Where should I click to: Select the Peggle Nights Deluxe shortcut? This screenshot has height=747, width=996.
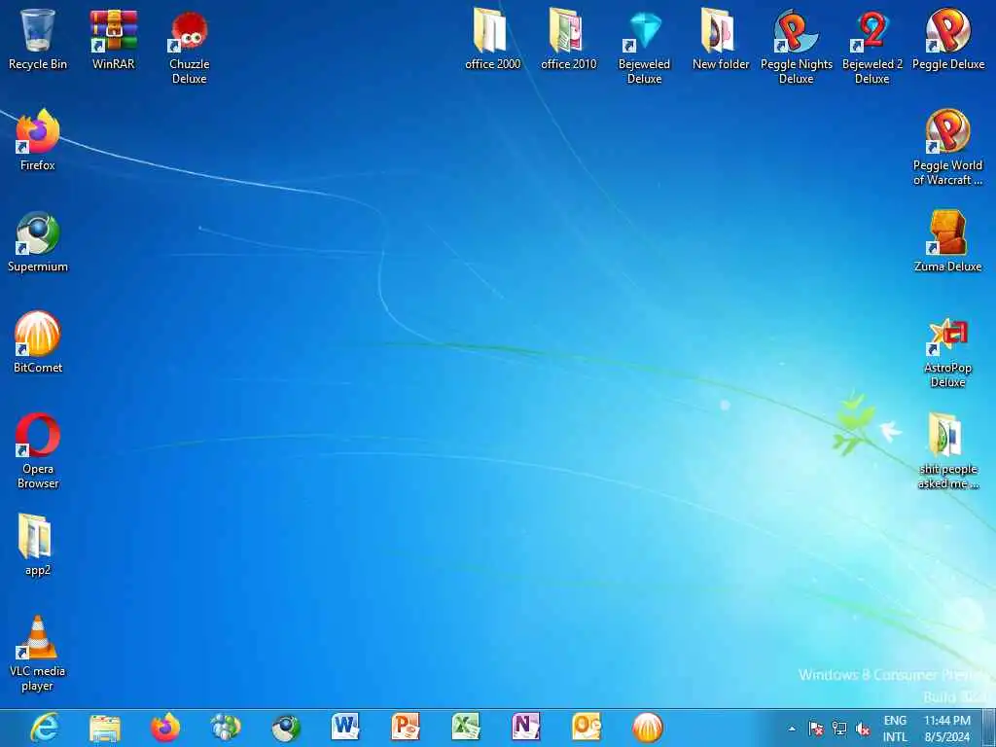pos(796,46)
